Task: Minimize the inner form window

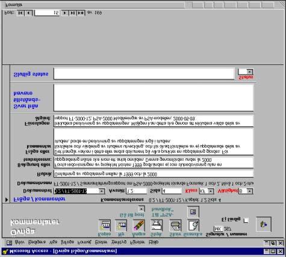Action: click(266, 243)
